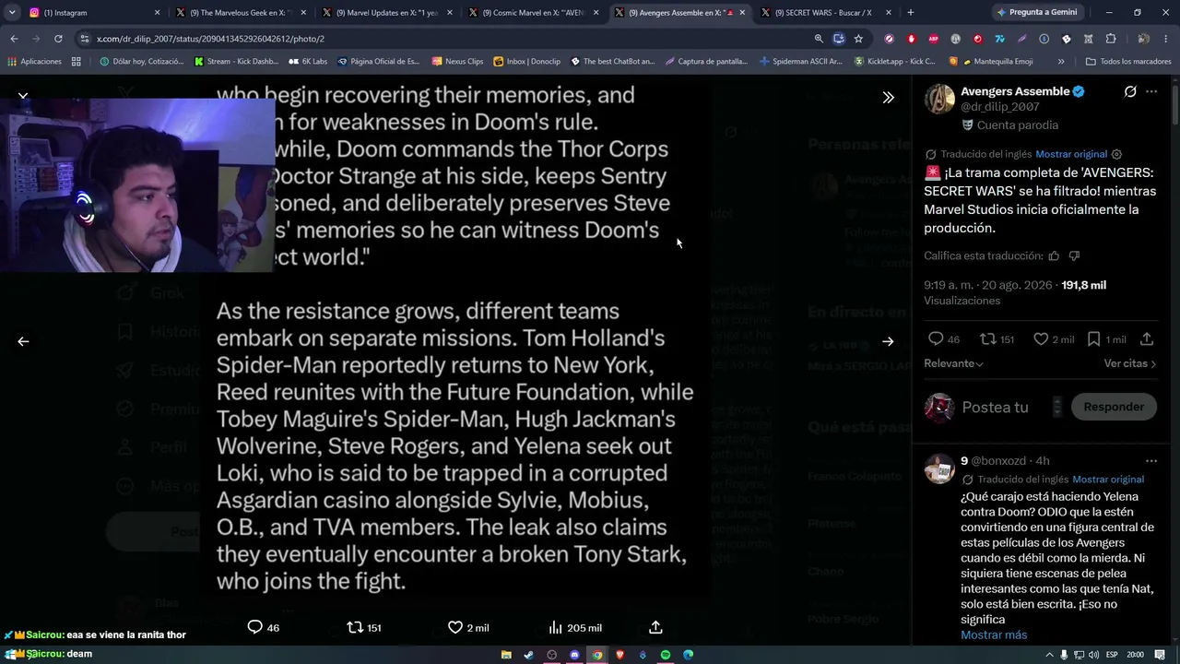Show more bookmarks overflow chevron

pyautogui.click(x=1061, y=61)
